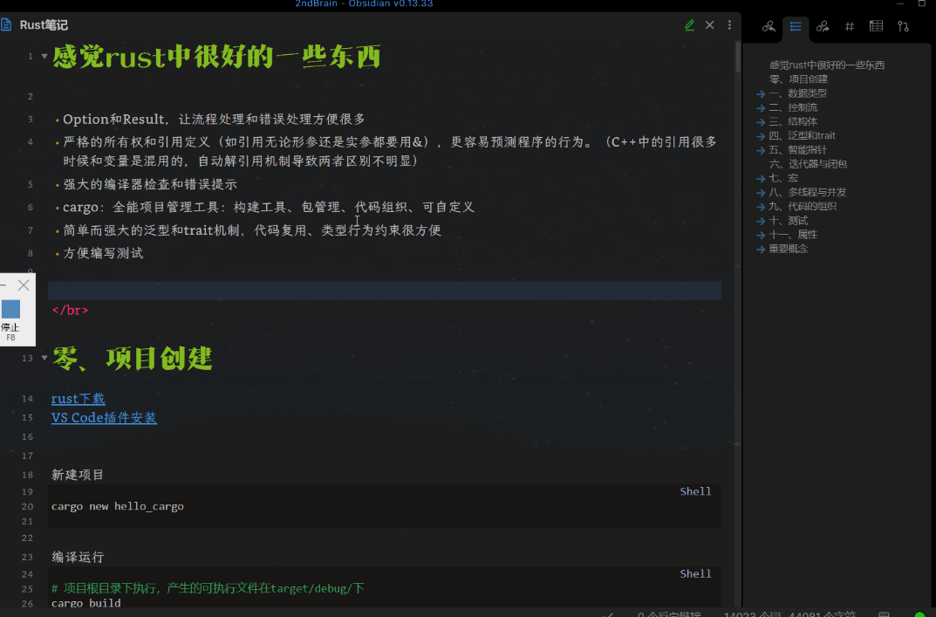Click the 新建项目 line in the editor
Screen dimensions: 936x617
78,475
